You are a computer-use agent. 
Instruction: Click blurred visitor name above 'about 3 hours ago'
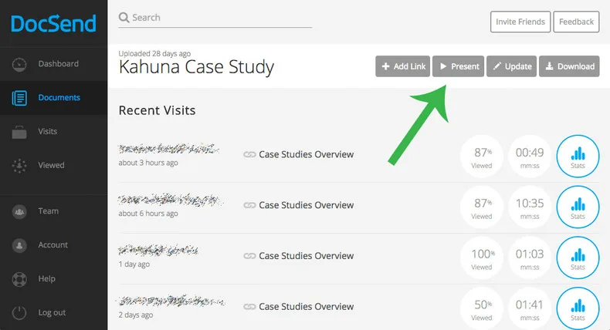(x=168, y=149)
